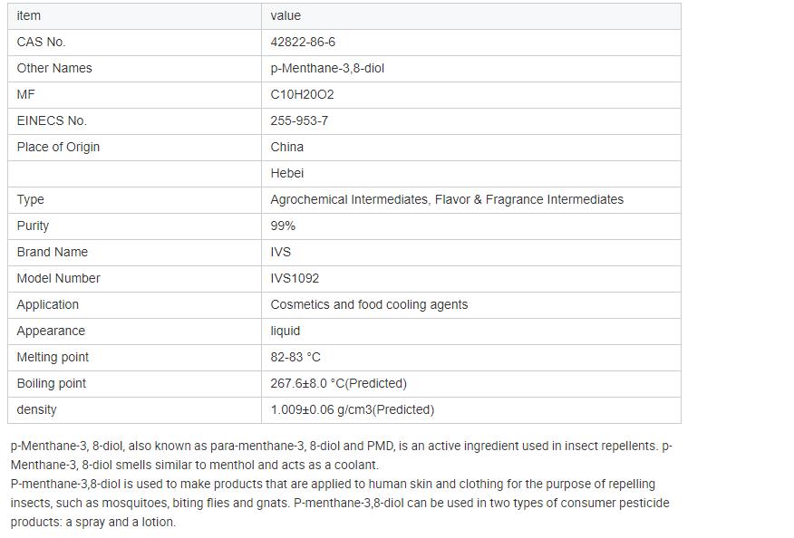The image size is (794, 538).
Task: Click the predicted density value
Action: coord(352,409)
